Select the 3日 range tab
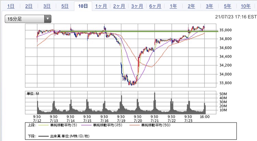 pyautogui.click(x=47, y=6)
